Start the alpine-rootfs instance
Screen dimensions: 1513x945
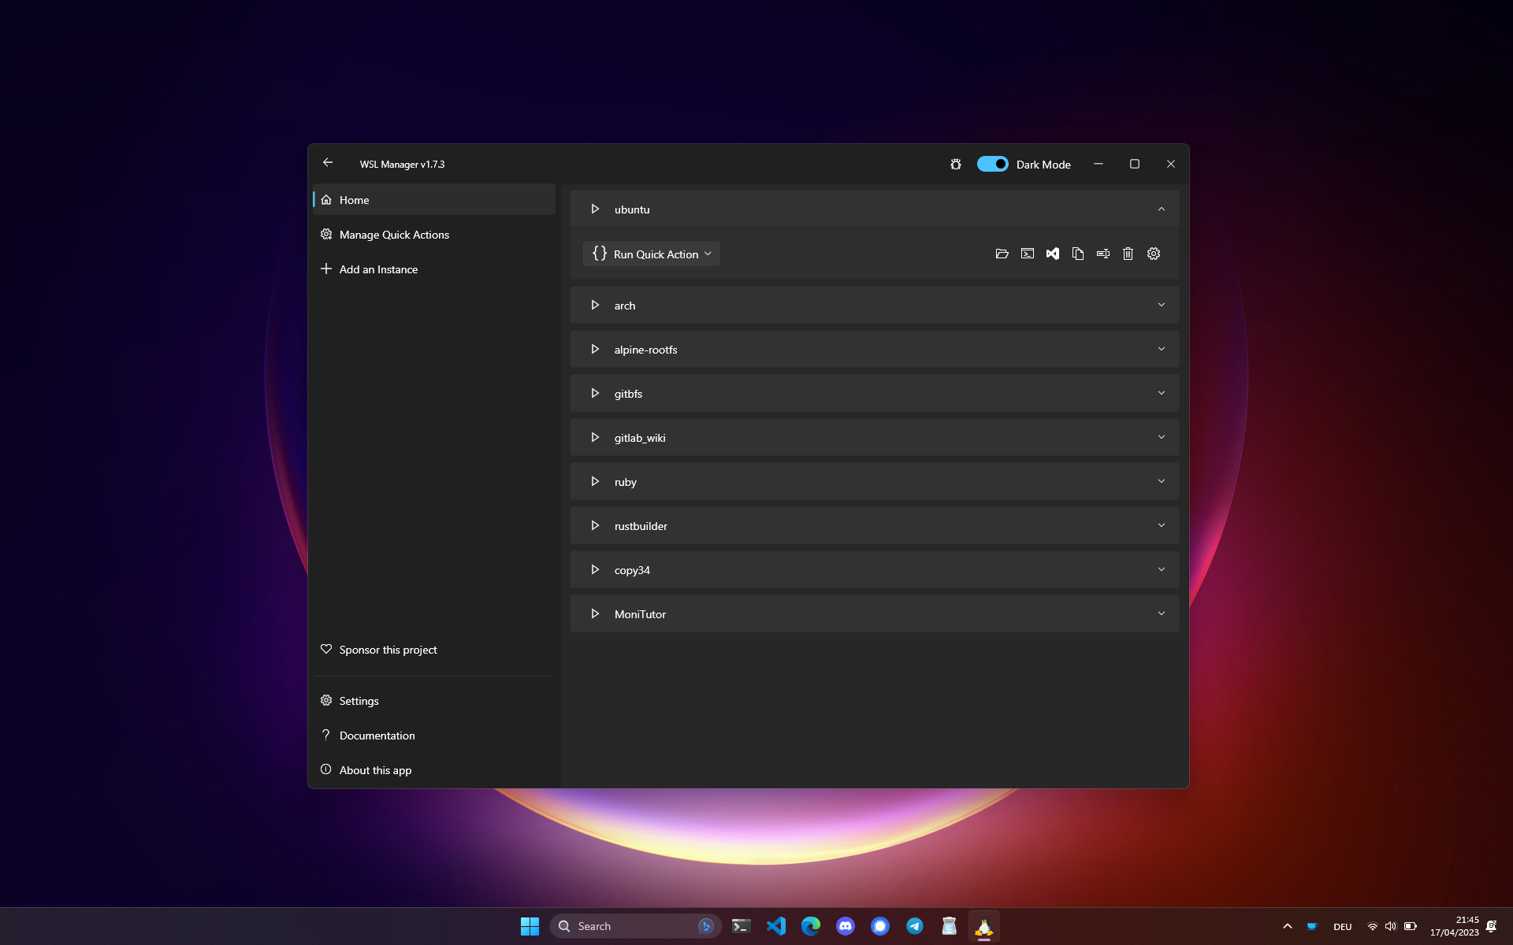(595, 348)
